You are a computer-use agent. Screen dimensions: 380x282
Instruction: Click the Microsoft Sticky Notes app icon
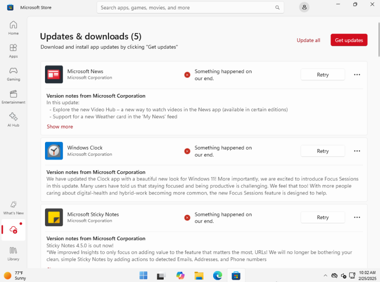click(x=54, y=217)
